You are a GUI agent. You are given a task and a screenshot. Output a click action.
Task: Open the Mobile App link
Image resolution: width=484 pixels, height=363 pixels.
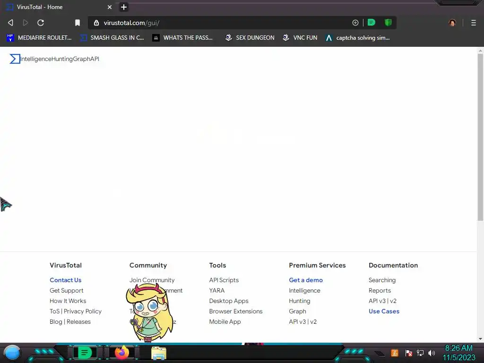pos(225,321)
